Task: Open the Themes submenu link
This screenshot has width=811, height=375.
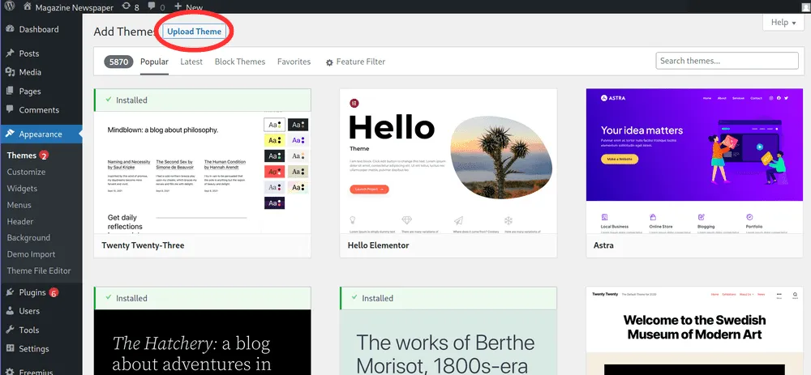Action: pos(21,155)
